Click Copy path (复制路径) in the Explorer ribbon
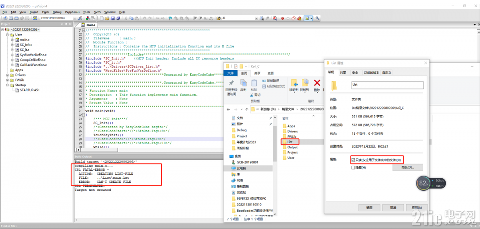 (x=271, y=80)
